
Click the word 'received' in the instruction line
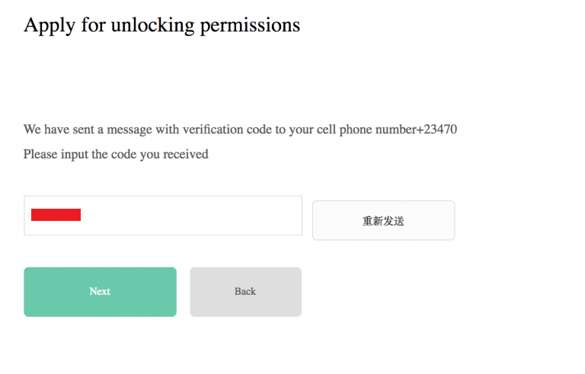click(187, 155)
